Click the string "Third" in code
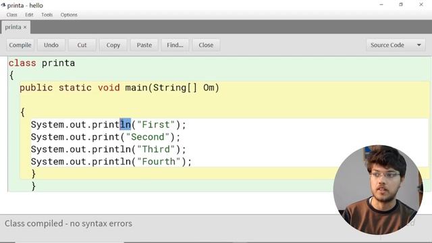Screen dimensions: 432x243 pyautogui.click(x=156, y=149)
